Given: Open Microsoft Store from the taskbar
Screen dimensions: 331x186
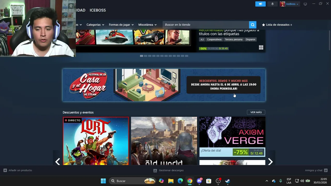Looking at the screenshot, I should 209,181.
